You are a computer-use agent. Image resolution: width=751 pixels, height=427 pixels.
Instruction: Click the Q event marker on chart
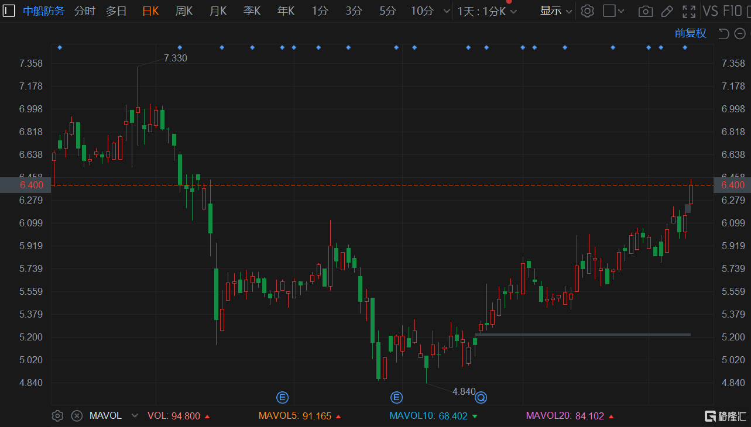tap(481, 398)
